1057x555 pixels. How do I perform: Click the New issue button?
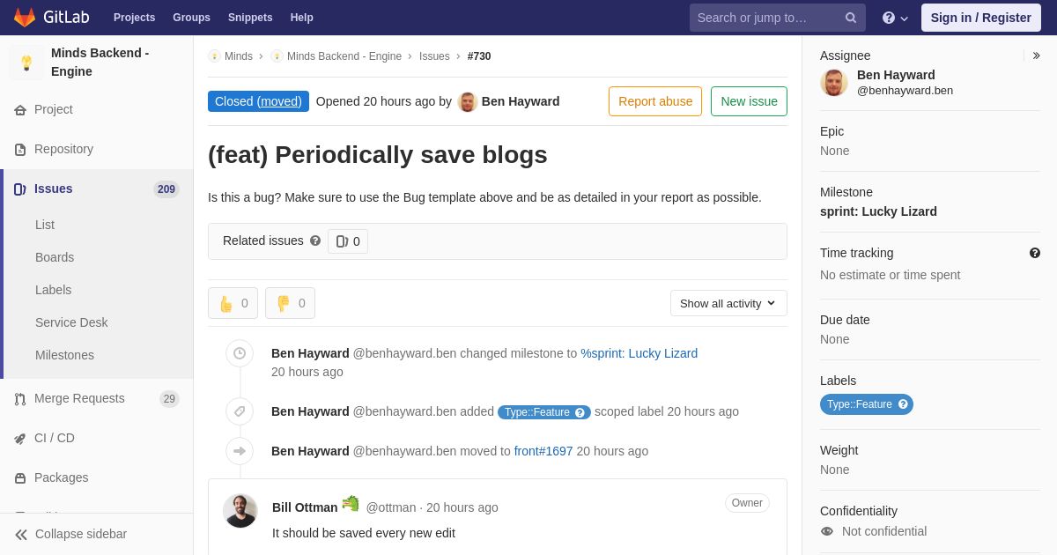749,101
